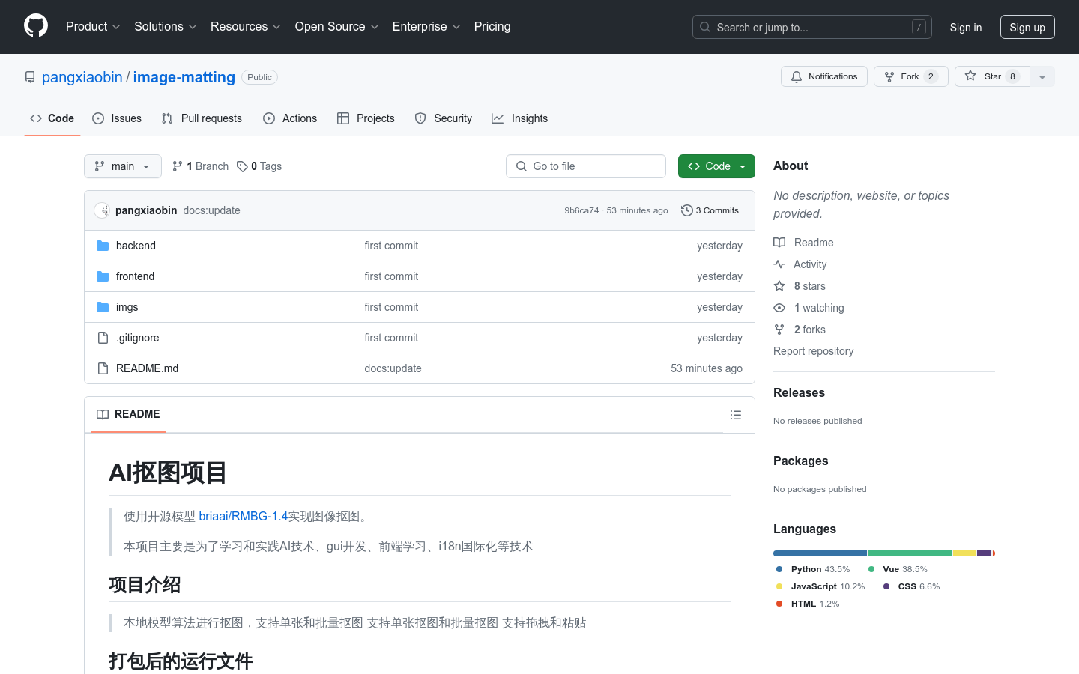Open the briaai/RMBG-1.4 model link
The image size is (1079, 674).
[244, 516]
